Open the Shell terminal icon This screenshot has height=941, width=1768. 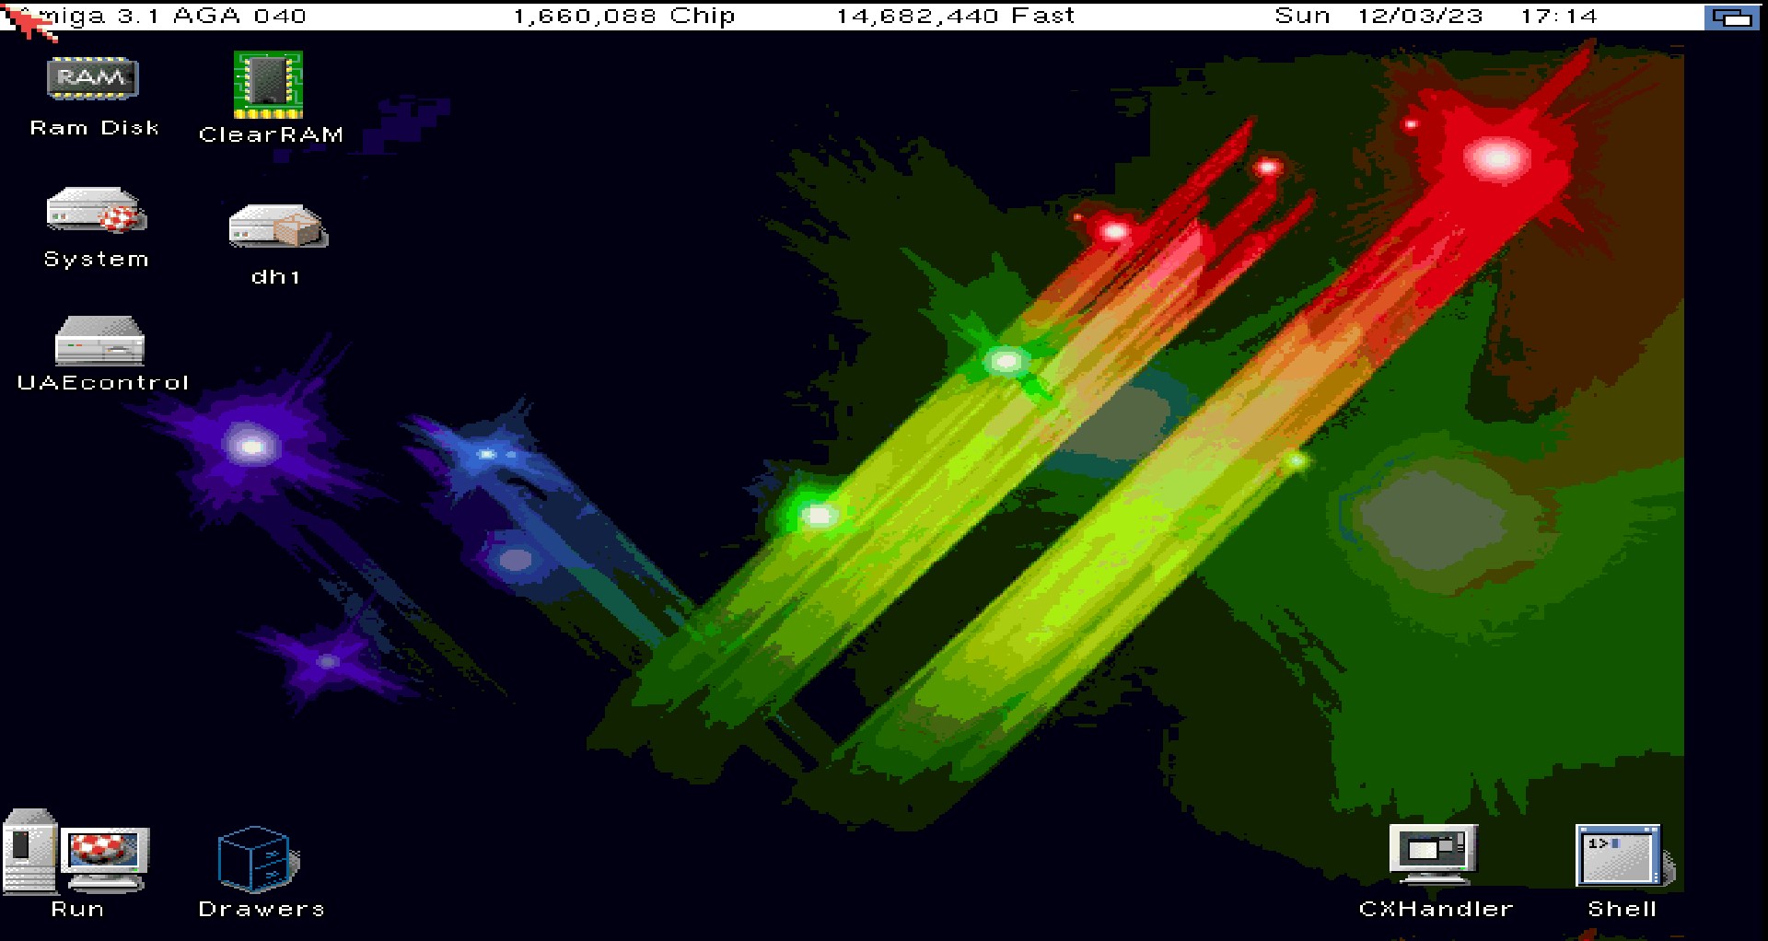pos(1623,855)
